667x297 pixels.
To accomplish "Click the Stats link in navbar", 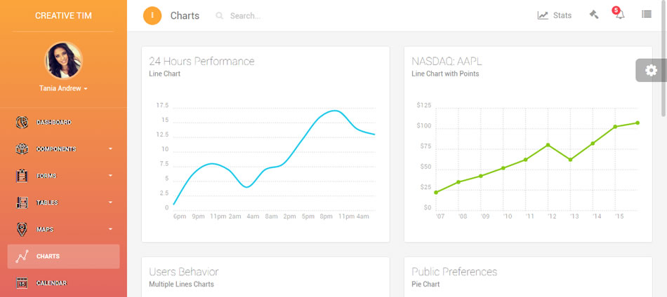I will point(555,15).
